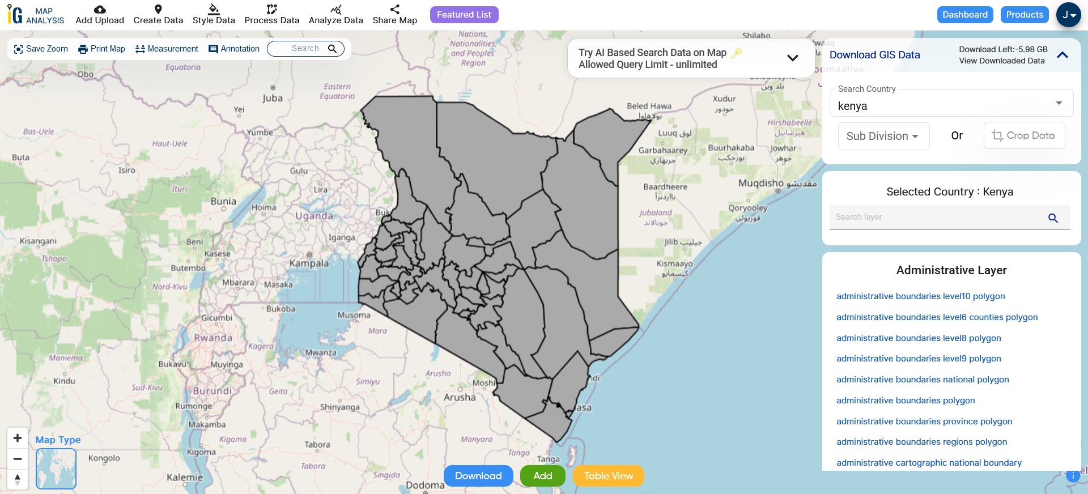Click the magnifier icon in map search
Image resolution: width=1088 pixels, height=494 pixels.
[x=333, y=49]
